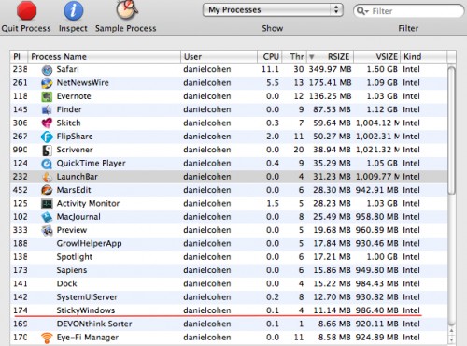
Task: Click the Finder face icon
Action: pos(47,110)
